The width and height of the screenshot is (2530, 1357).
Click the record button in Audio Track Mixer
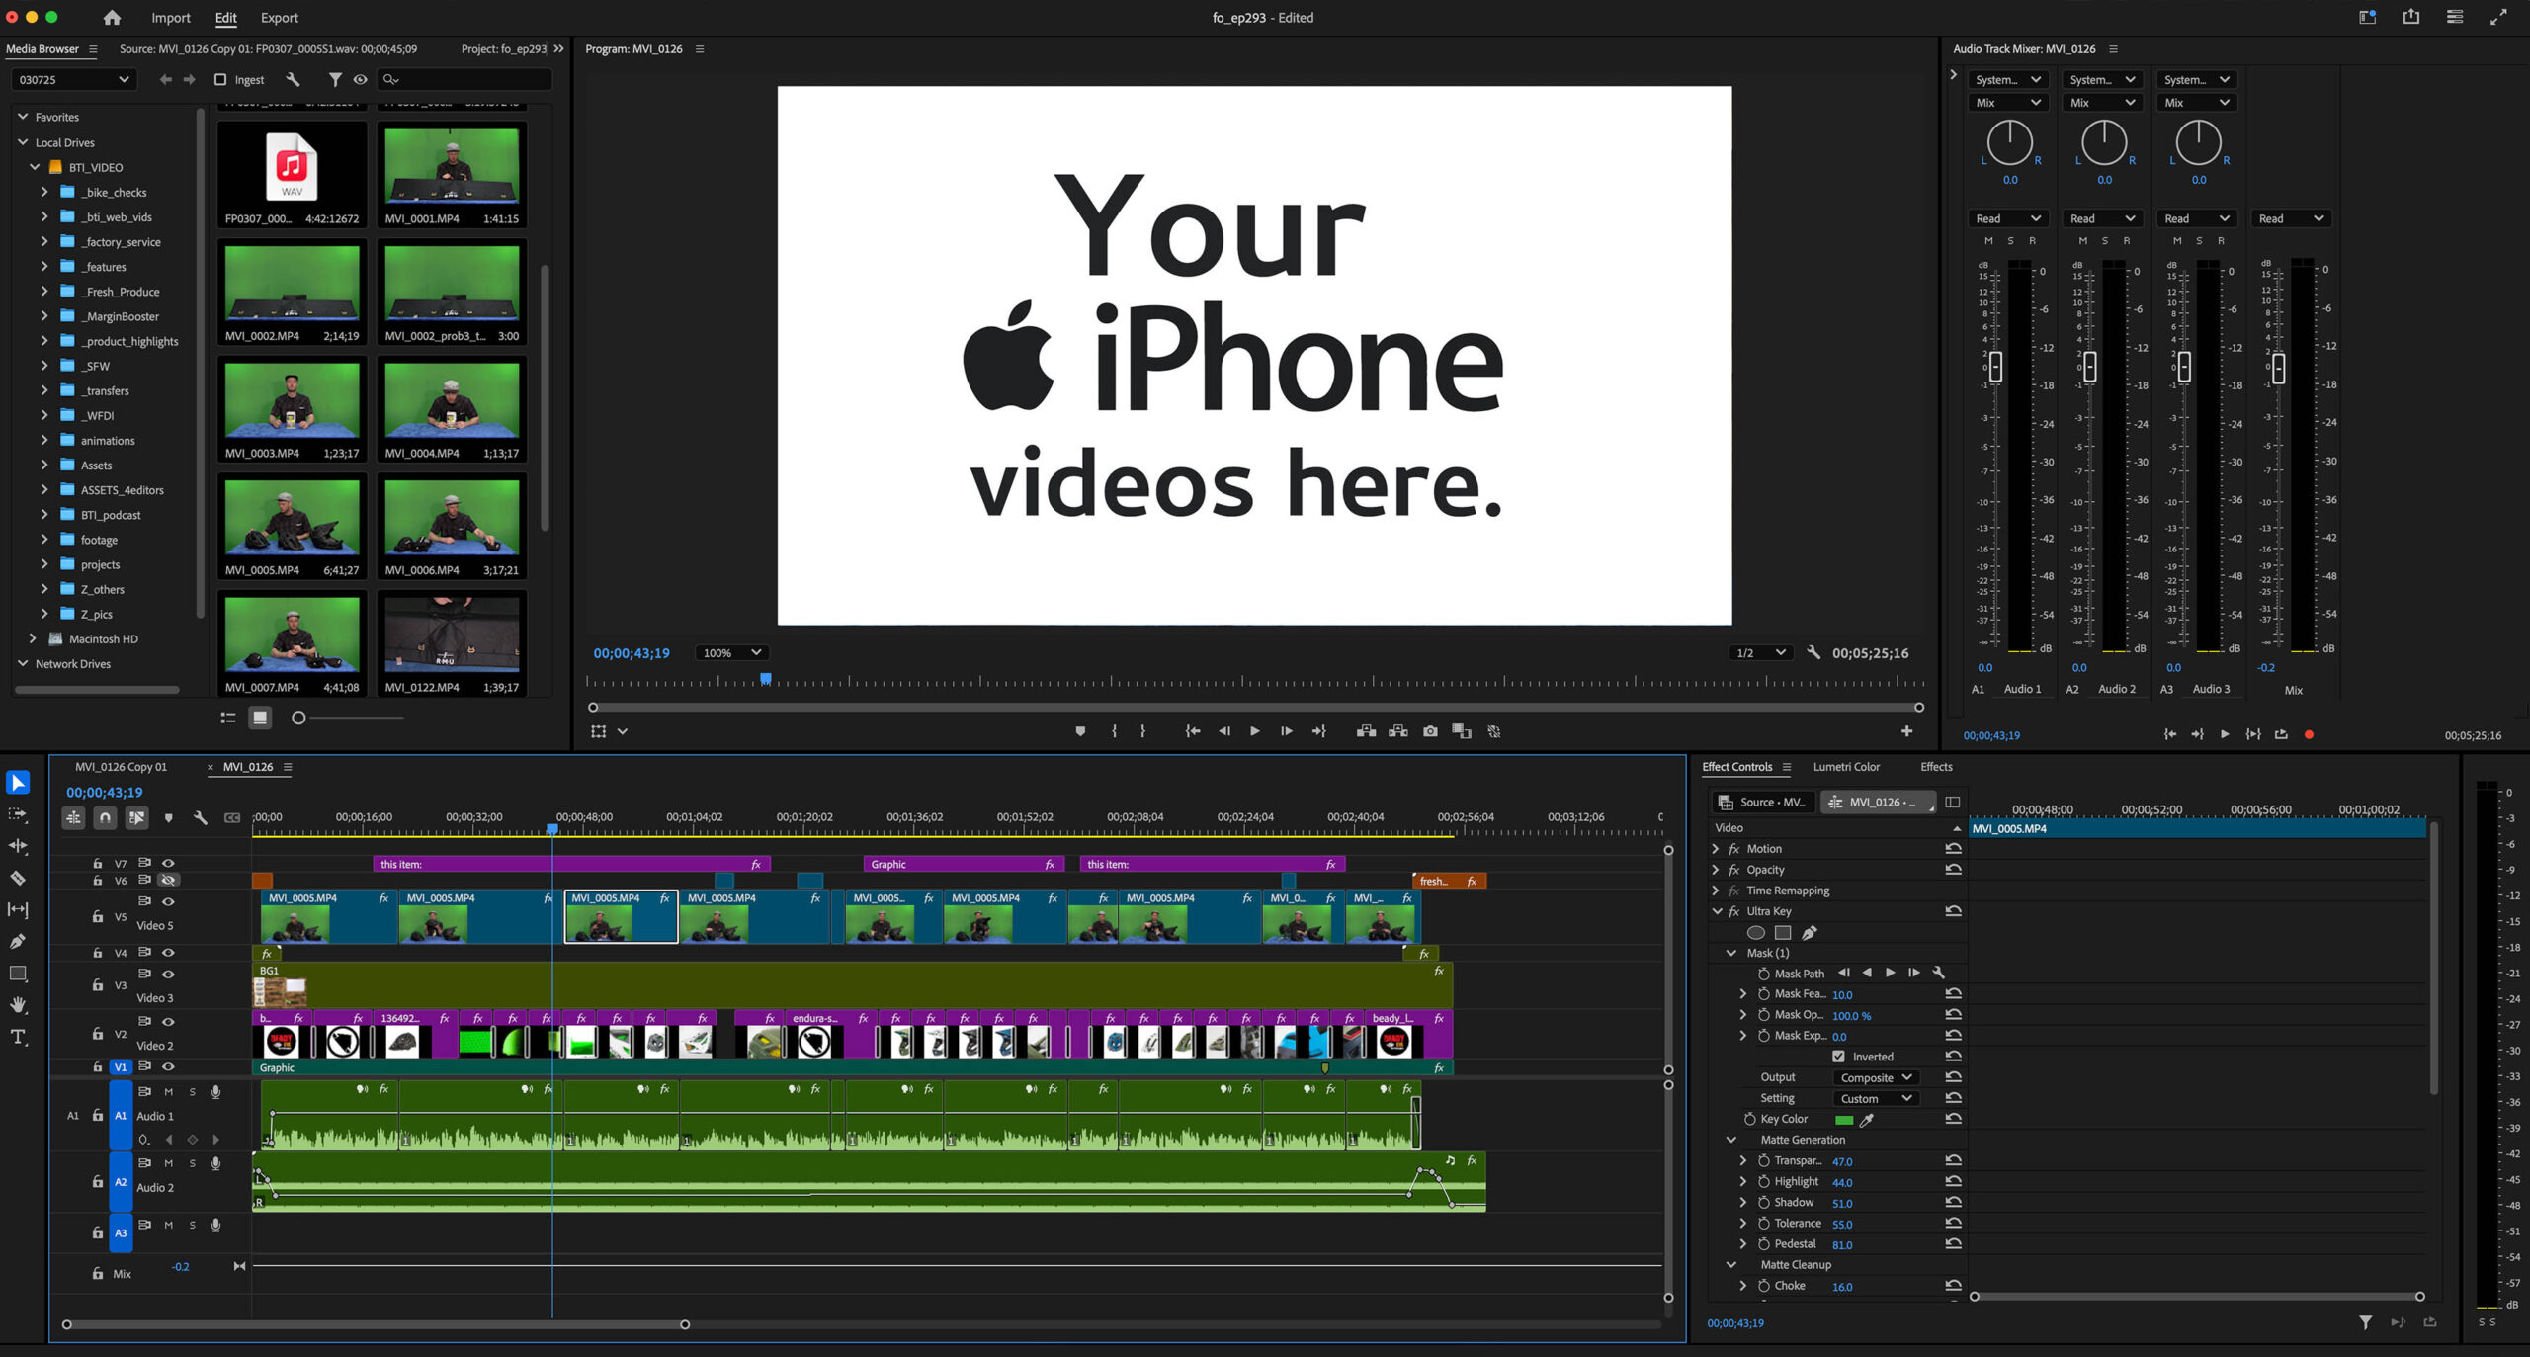[2309, 734]
